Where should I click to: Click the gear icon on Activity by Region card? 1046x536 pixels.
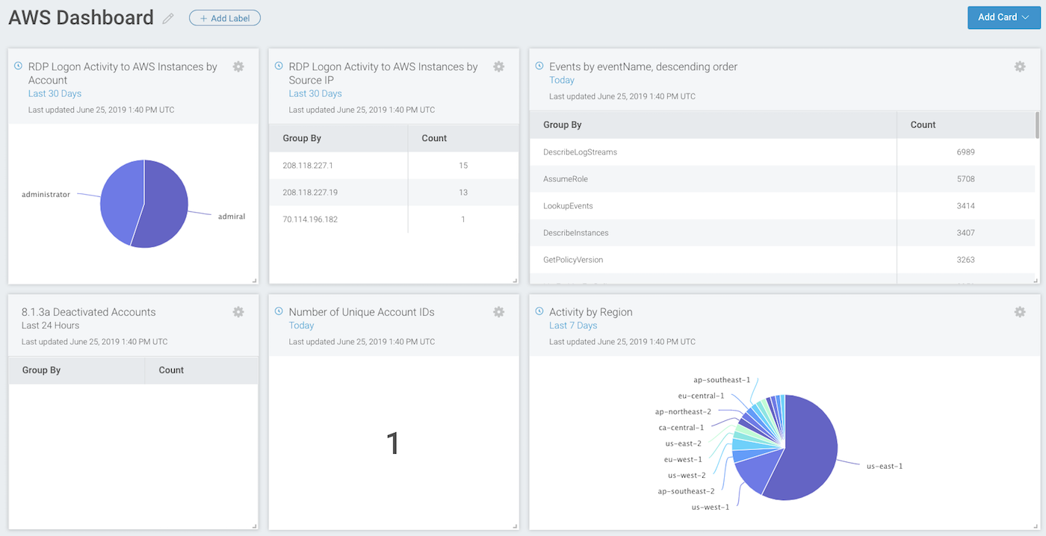click(1019, 312)
